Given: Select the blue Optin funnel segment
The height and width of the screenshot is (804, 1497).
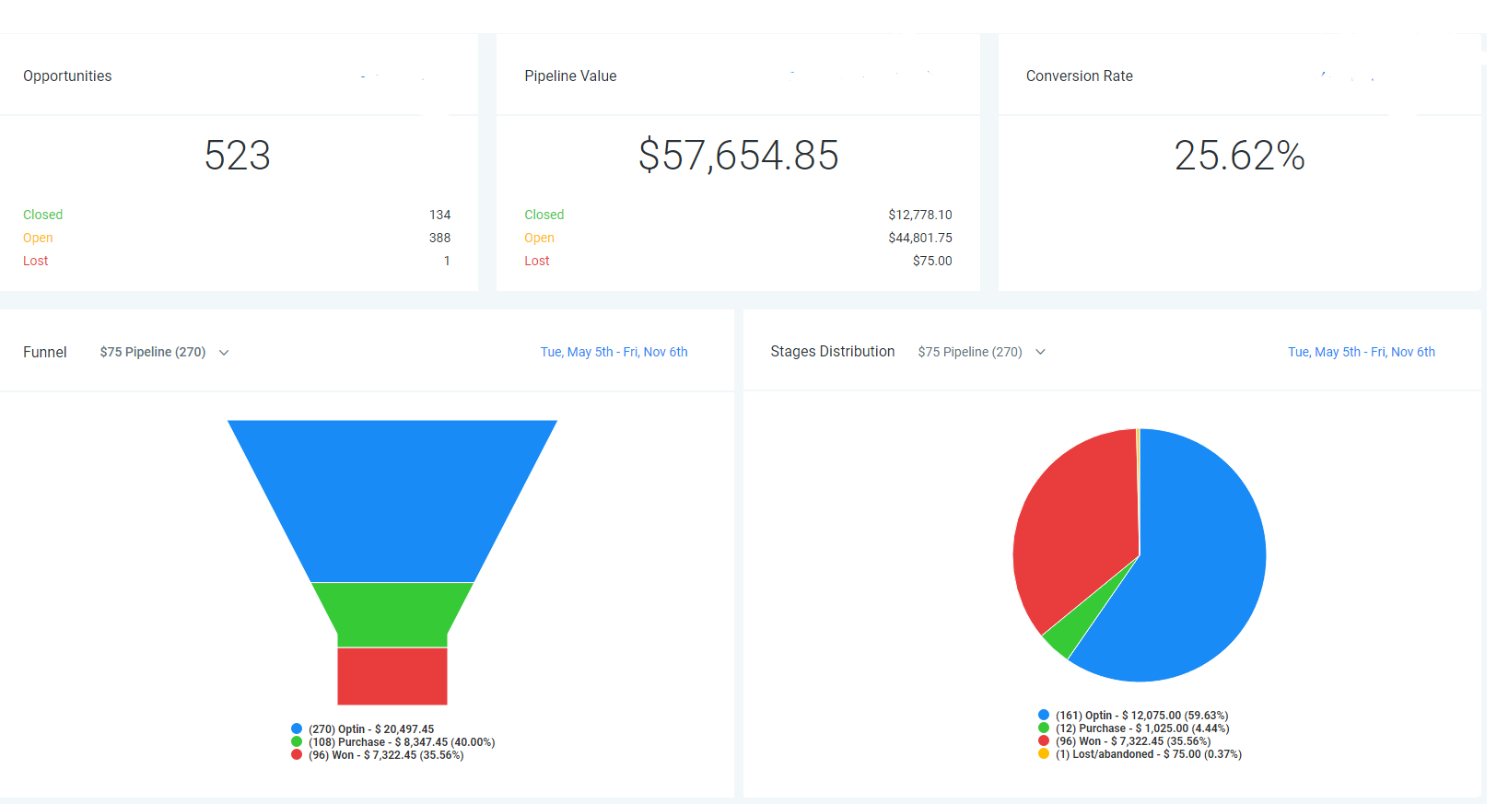Looking at the screenshot, I should coord(392,497).
